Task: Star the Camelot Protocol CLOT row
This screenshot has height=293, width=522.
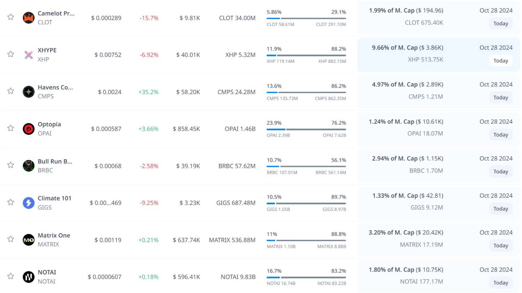Action: tap(11, 17)
